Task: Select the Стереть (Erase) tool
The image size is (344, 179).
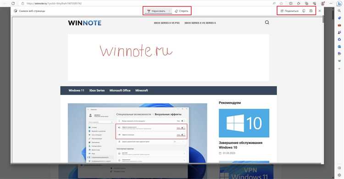Action: pos(182,11)
